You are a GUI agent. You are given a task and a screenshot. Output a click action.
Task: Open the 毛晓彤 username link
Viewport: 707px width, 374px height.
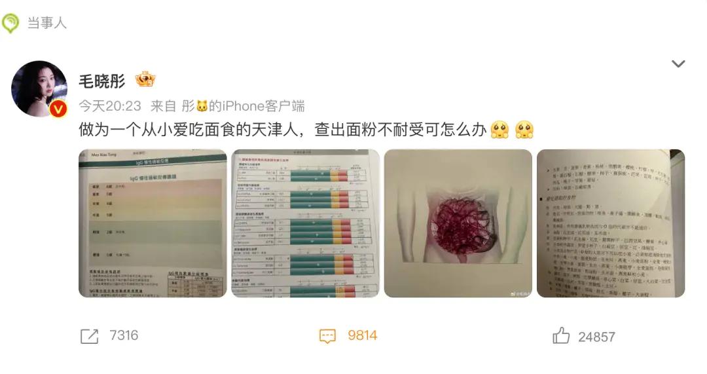[x=102, y=81]
